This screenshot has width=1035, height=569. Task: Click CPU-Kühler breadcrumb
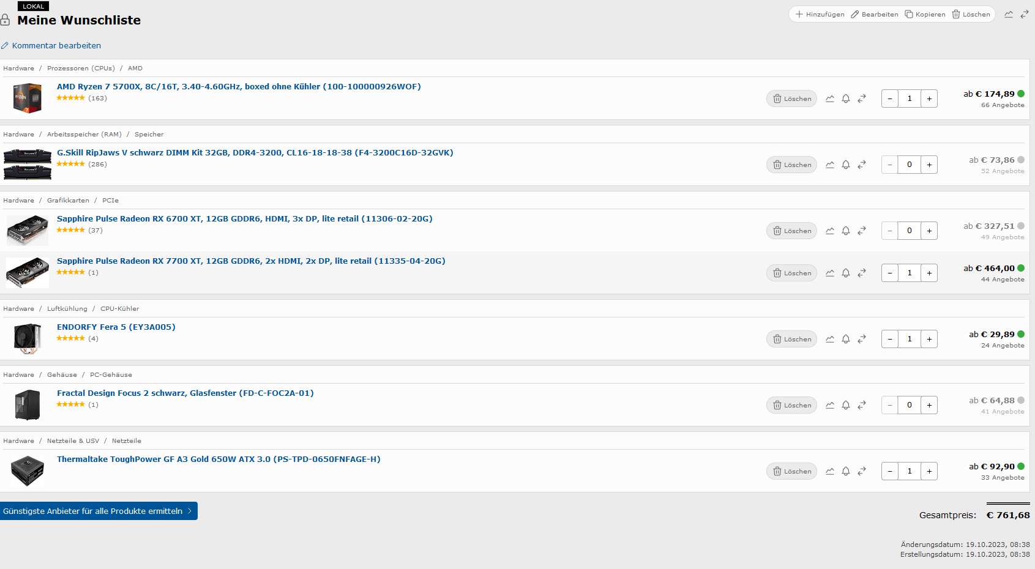120,308
